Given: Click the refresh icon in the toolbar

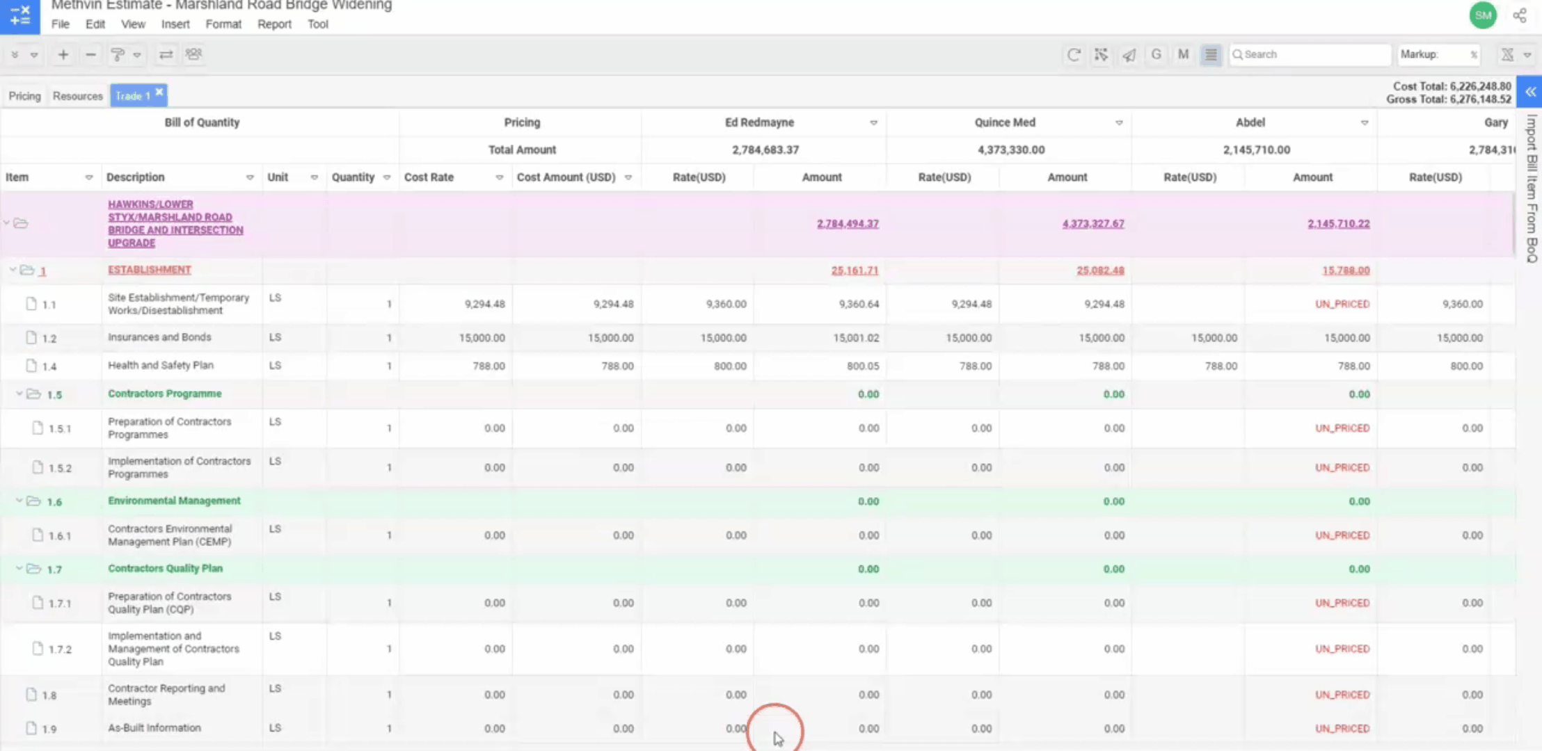Looking at the screenshot, I should point(1074,54).
